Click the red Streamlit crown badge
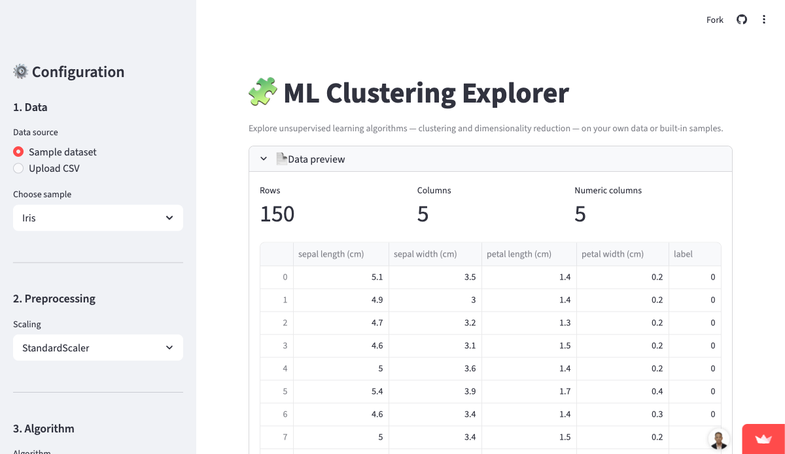785x454 pixels. tap(763, 439)
